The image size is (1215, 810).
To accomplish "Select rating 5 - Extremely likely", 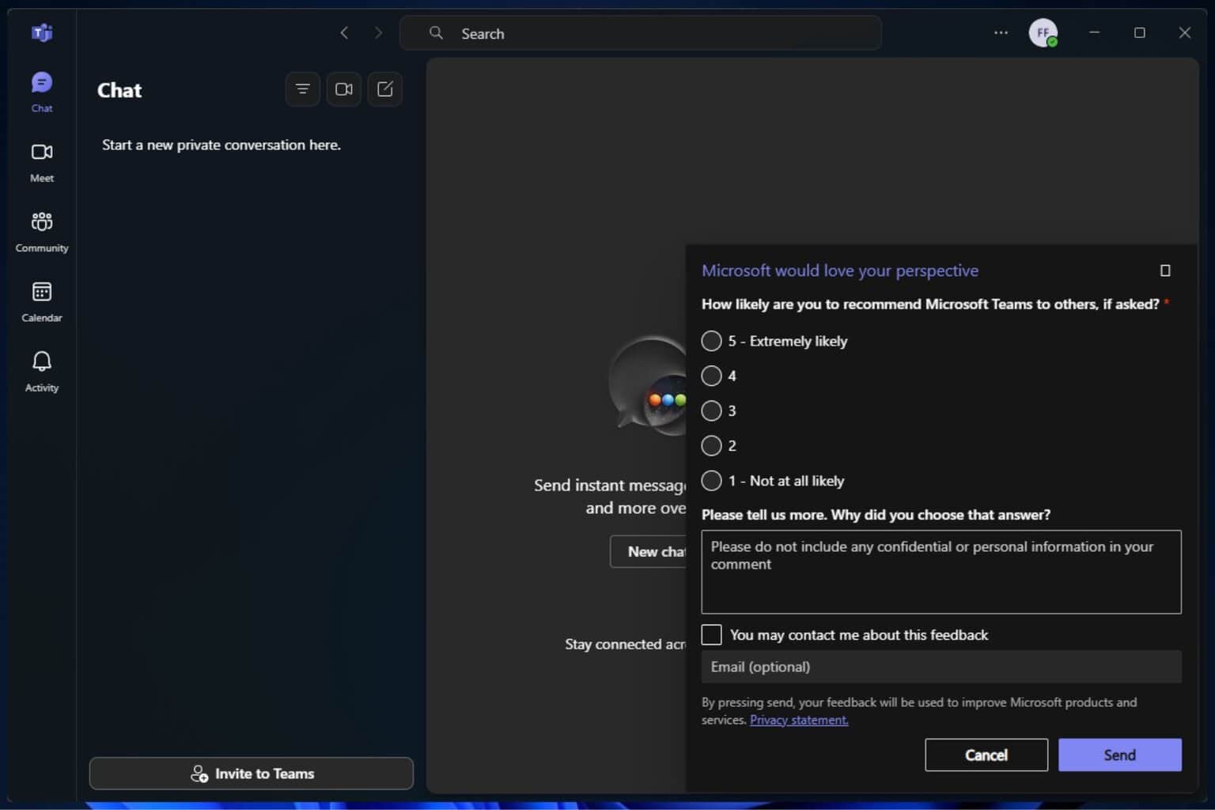I will point(711,341).
